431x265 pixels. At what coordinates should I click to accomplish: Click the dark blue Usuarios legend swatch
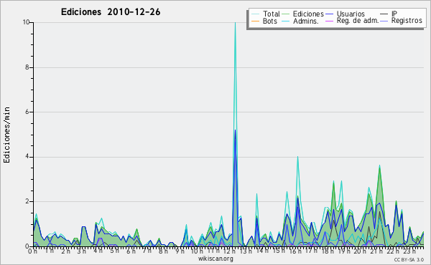click(x=329, y=14)
